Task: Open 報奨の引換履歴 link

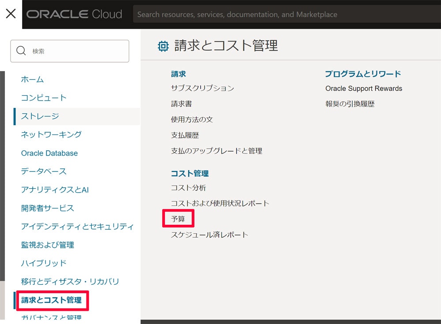Action: [350, 104]
